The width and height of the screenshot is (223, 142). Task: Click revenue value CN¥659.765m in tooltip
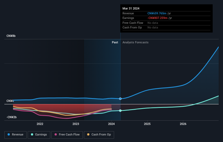click(157, 13)
